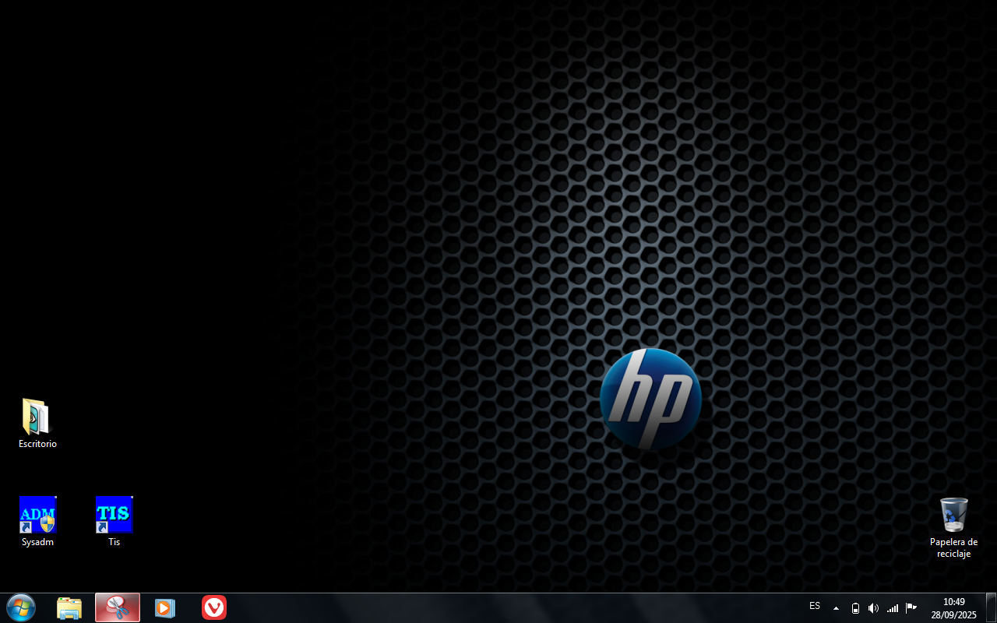997x623 pixels.
Task: Click the Sysadm label text
Action: (x=37, y=542)
